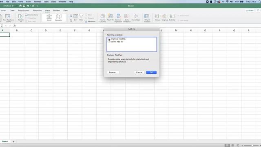The height and width of the screenshot is (147, 261).
Task: Click the Redo icon in the title bar
Action: 33,6
